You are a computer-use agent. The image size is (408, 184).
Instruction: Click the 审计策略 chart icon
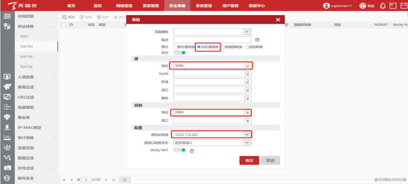click(7, 138)
